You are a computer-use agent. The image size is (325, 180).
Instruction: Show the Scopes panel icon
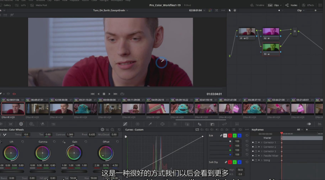point(319,124)
